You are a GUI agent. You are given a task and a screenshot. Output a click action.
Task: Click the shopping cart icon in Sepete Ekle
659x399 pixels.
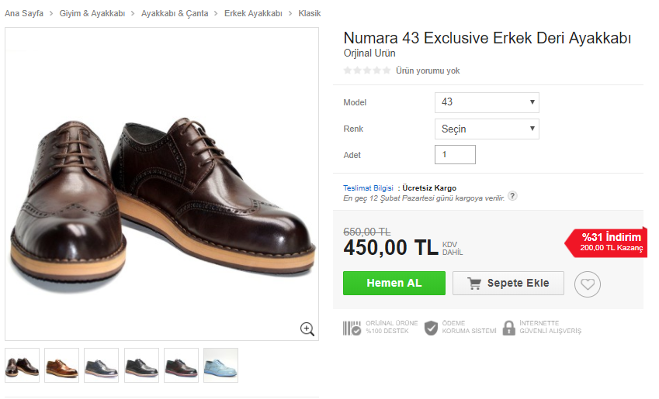(474, 284)
